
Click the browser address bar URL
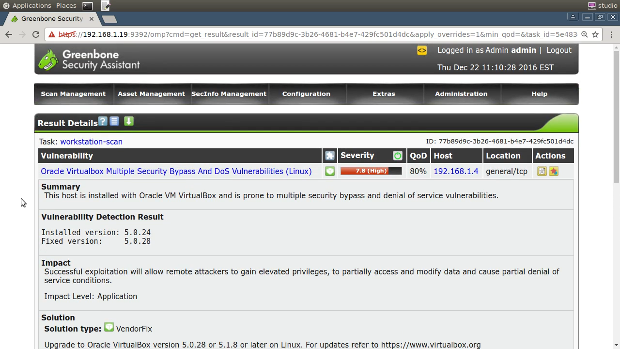pyautogui.click(x=318, y=34)
